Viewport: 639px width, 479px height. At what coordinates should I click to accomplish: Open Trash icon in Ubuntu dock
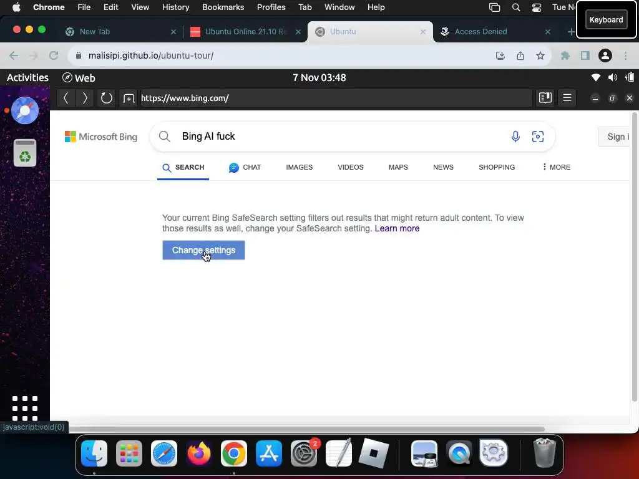[25, 153]
